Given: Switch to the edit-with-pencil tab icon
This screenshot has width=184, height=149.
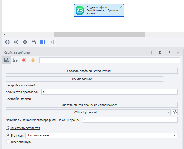Looking at the screenshot, I should point(15,60).
